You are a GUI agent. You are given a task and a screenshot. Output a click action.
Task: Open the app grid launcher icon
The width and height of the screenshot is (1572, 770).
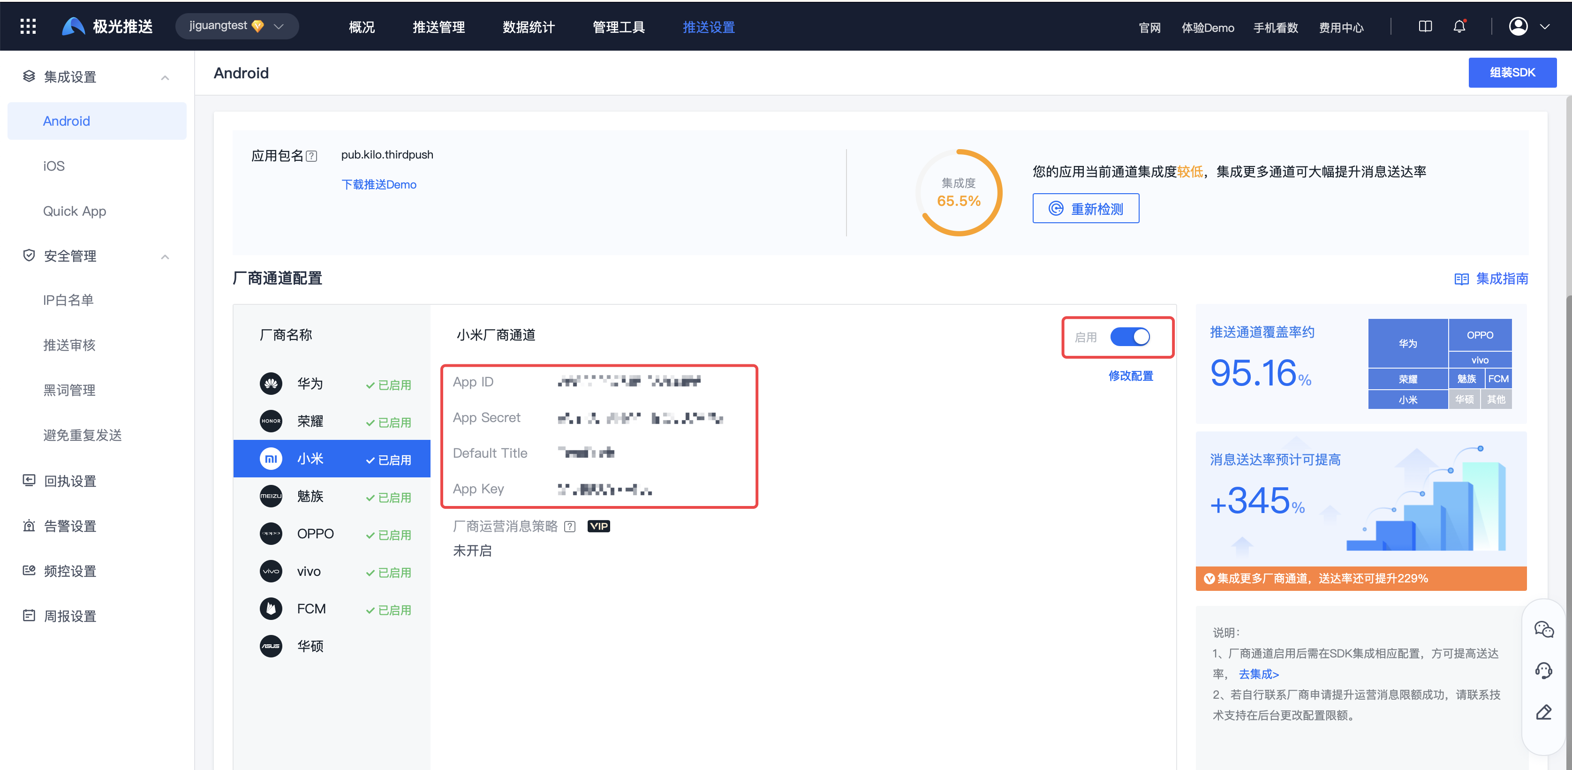click(x=28, y=26)
